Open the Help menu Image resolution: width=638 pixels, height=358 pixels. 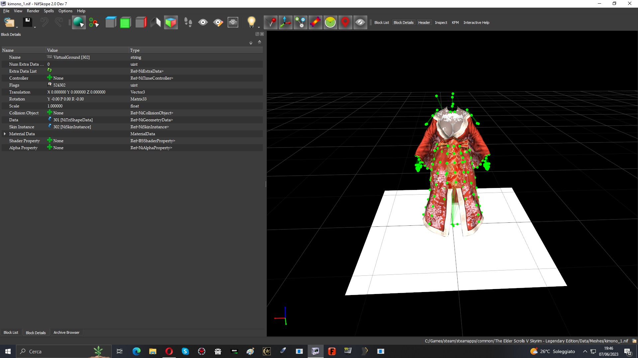pos(81,11)
